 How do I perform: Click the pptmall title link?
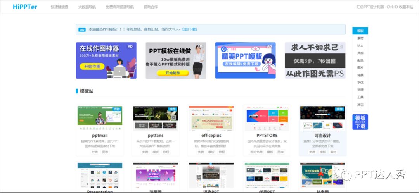tap(100, 135)
